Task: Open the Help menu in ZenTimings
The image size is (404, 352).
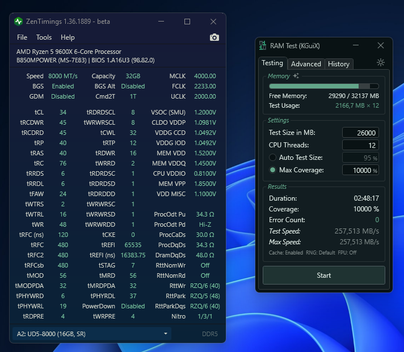Action: (68, 37)
